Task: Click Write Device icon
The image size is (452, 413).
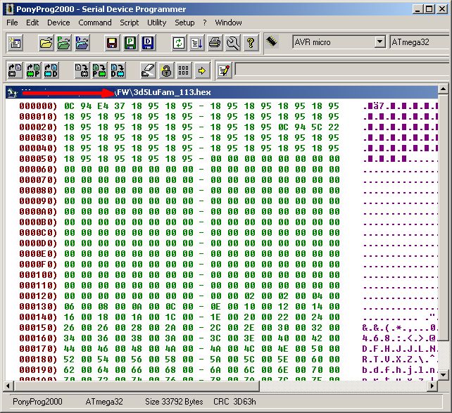Action: pos(82,70)
